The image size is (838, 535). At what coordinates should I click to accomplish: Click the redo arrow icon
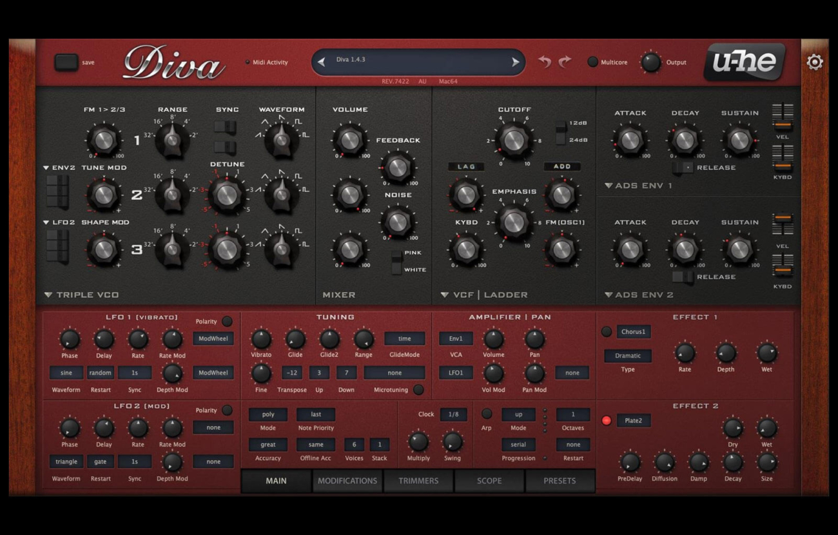point(565,62)
